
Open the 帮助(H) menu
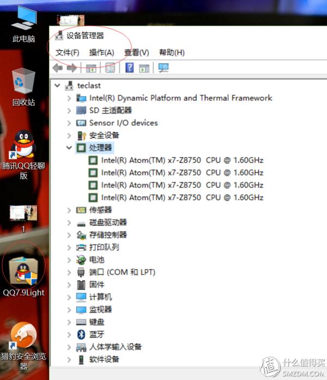[172, 53]
